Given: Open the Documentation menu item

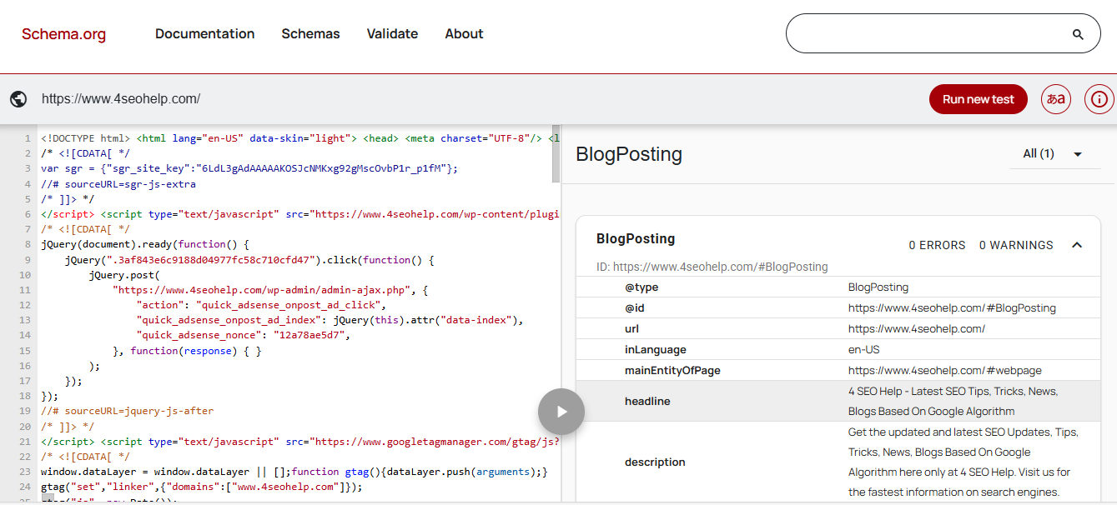Looking at the screenshot, I should coord(204,33).
